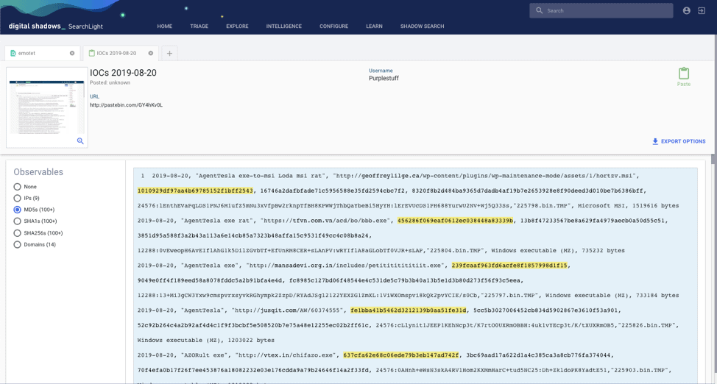Screen dimensions: 717x384
Task: Click highlighted MD5 1010929df97aa4b6...
Action: pyautogui.click(x=195, y=191)
